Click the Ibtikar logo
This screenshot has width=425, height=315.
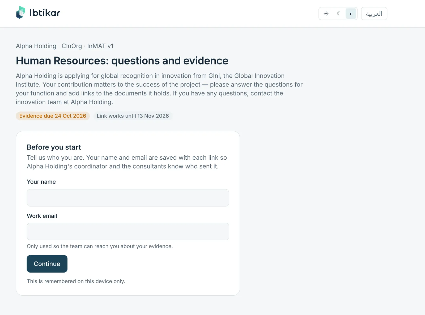tap(38, 12)
